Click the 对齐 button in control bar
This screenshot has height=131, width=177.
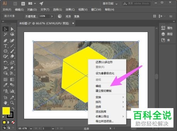pos(68,16)
